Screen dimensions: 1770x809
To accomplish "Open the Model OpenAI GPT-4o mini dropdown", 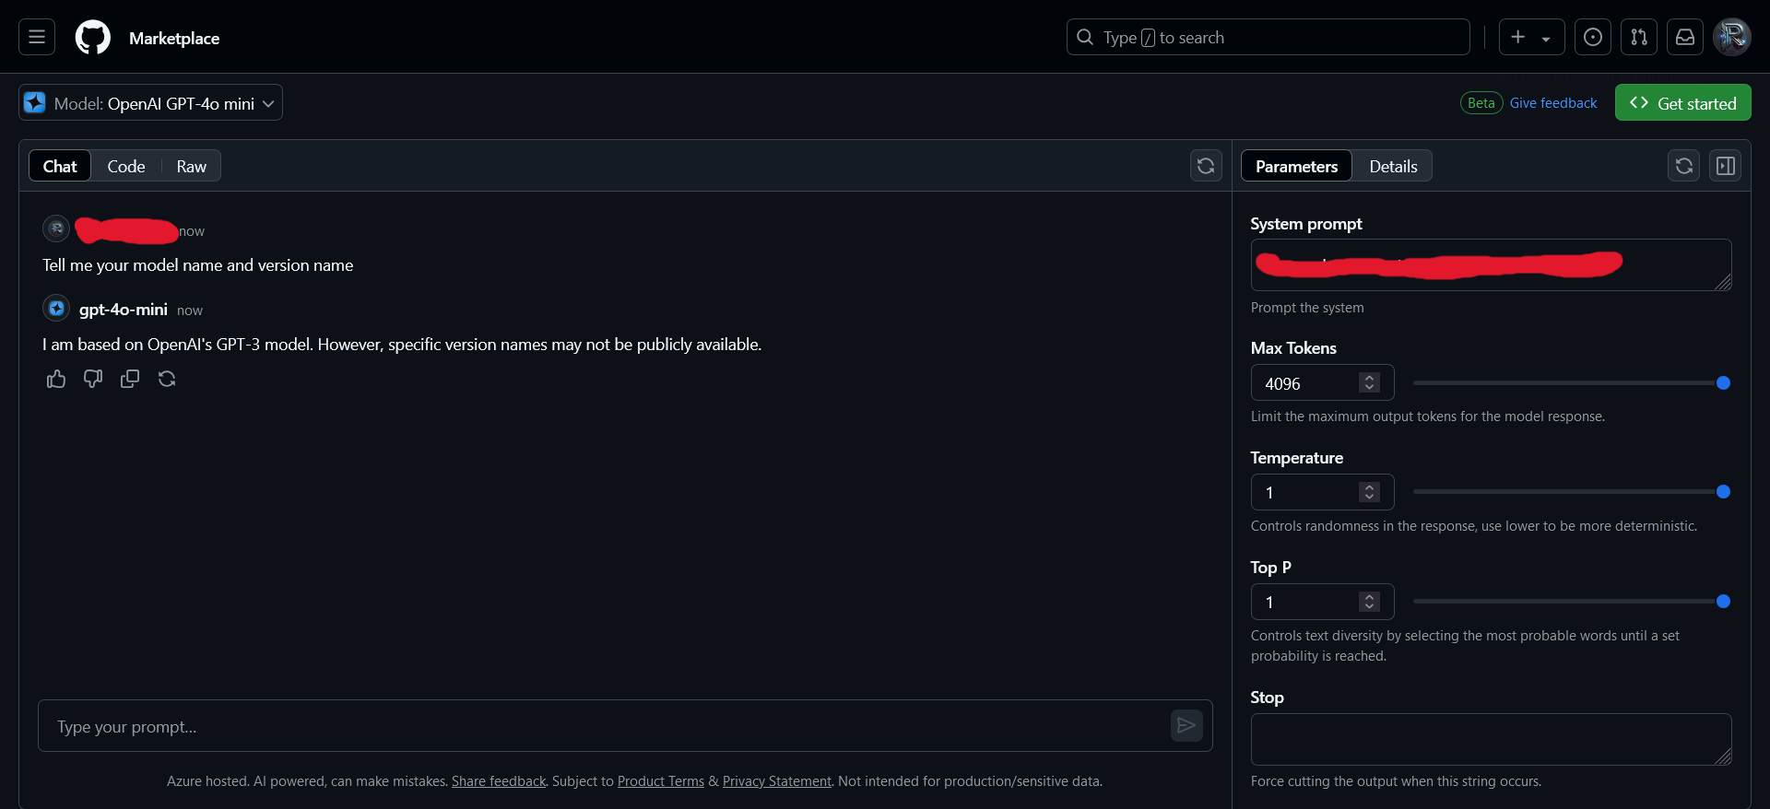I will pos(150,102).
